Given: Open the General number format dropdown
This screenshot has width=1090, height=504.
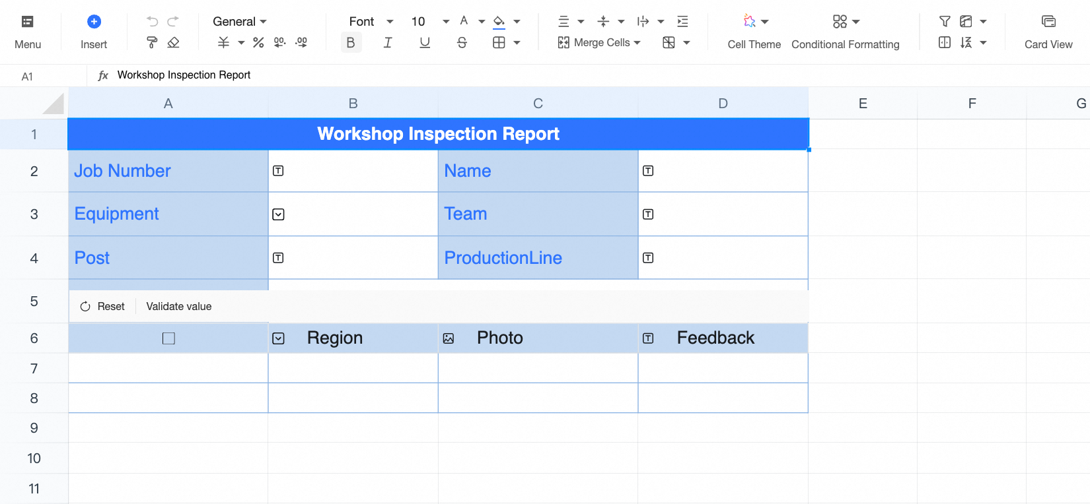Looking at the screenshot, I should [239, 22].
